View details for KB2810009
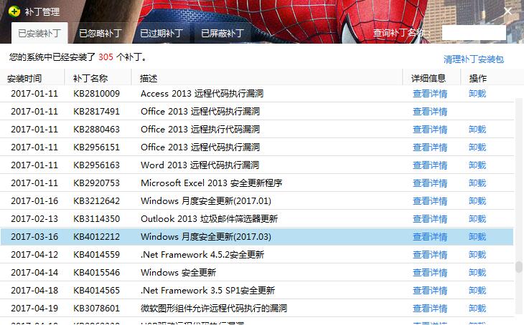524x325 pixels. point(430,94)
